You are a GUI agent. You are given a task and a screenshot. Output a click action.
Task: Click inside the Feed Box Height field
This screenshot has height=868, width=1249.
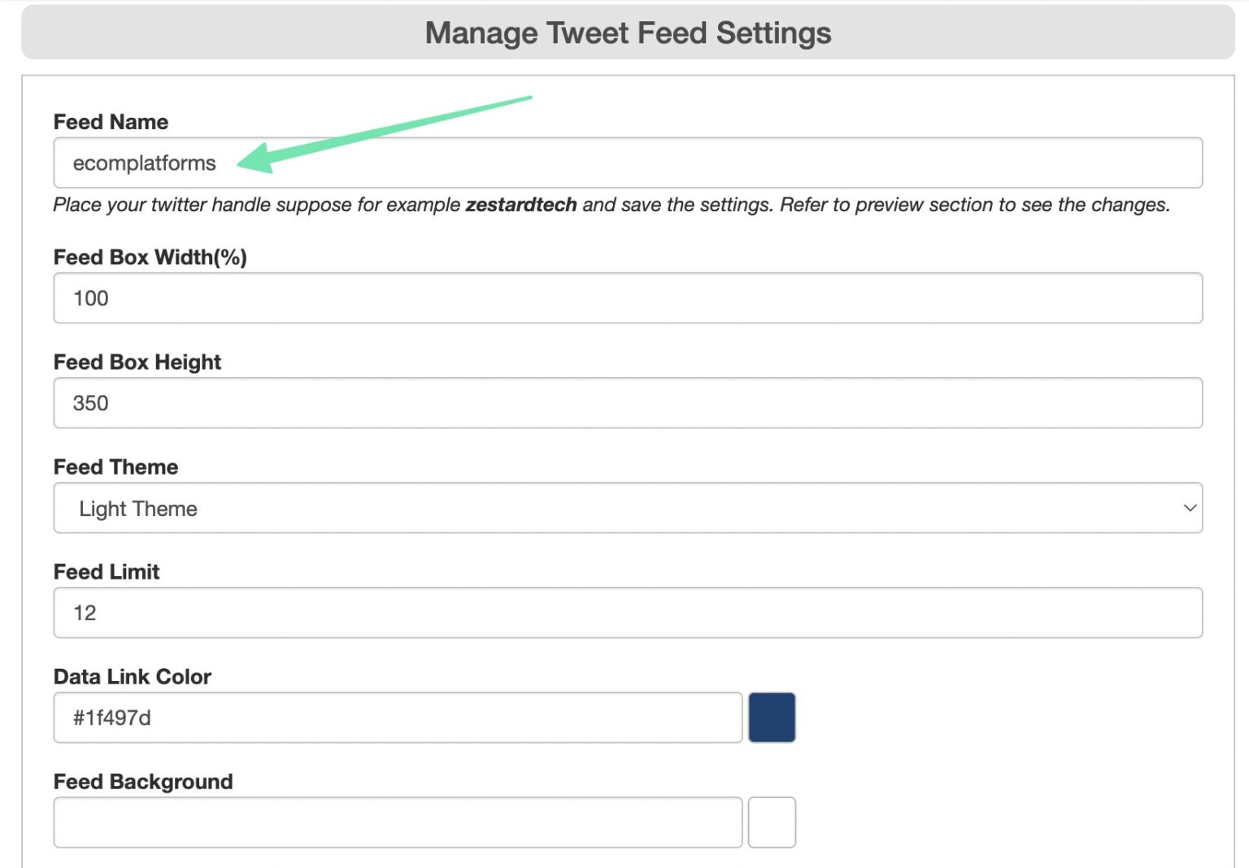click(569, 402)
